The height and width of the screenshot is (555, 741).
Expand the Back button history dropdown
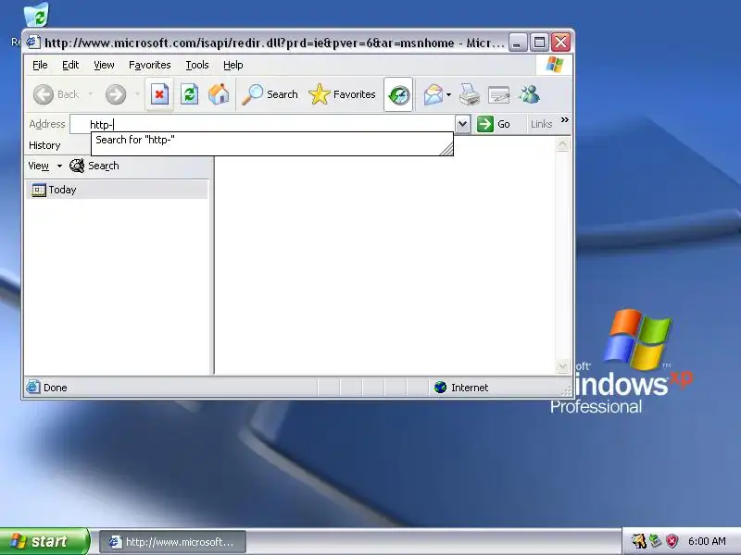coord(90,94)
